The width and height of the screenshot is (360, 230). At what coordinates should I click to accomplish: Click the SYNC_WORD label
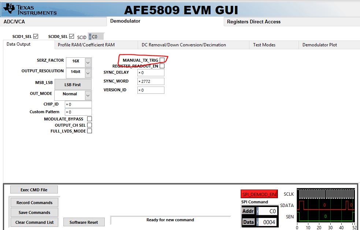[116, 81]
